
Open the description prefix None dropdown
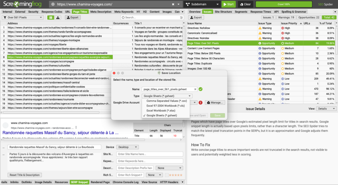point(169,168)
